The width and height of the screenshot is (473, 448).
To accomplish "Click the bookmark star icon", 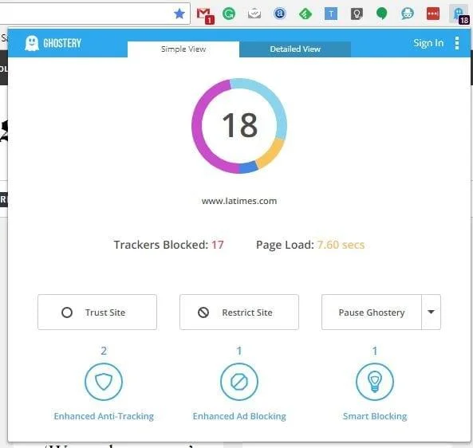I will (179, 14).
